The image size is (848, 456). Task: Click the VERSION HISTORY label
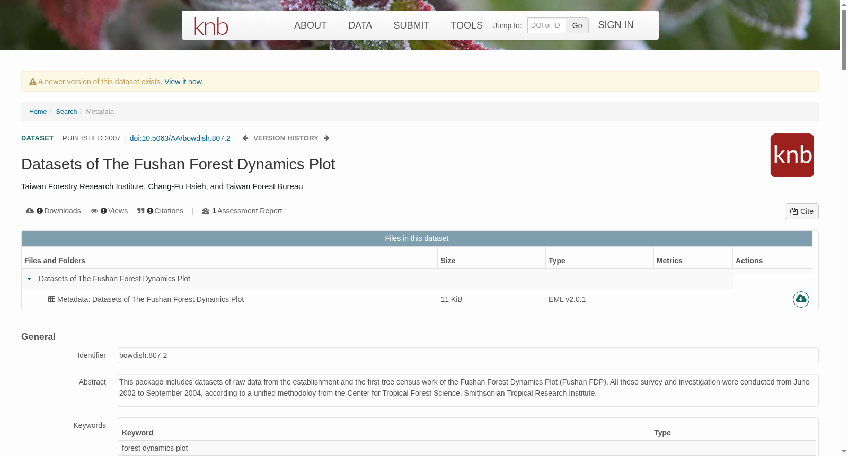[x=286, y=138]
